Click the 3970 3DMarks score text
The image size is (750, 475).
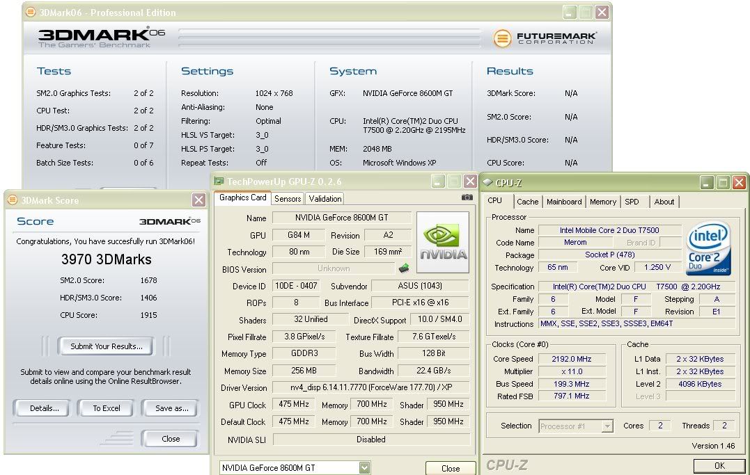pos(106,259)
